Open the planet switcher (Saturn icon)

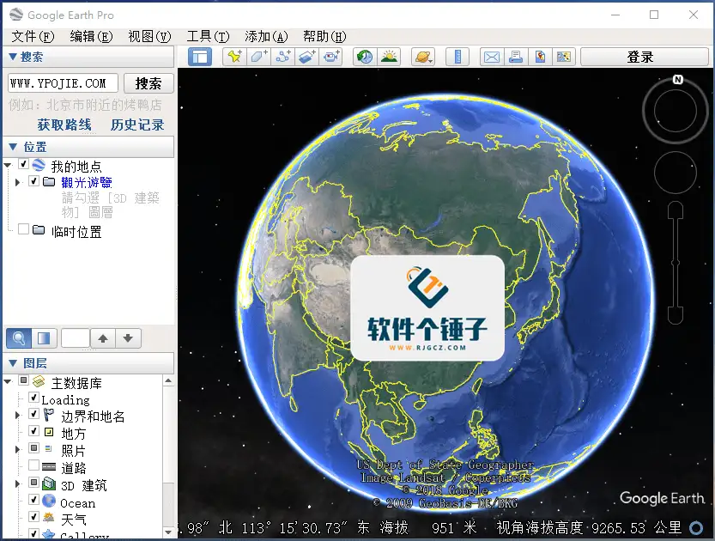(x=422, y=57)
